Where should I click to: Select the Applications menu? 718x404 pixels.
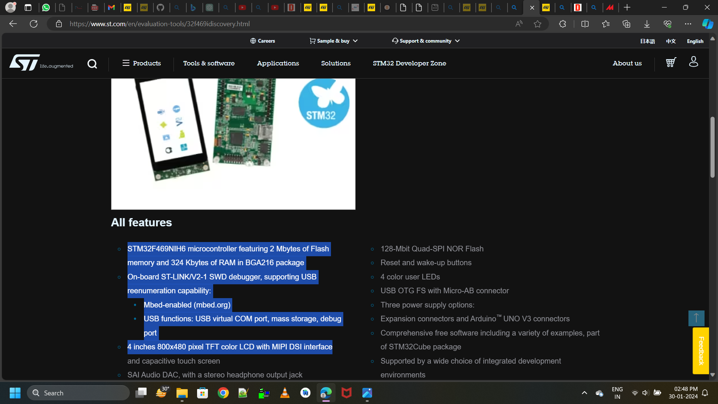tap(278, 63)
